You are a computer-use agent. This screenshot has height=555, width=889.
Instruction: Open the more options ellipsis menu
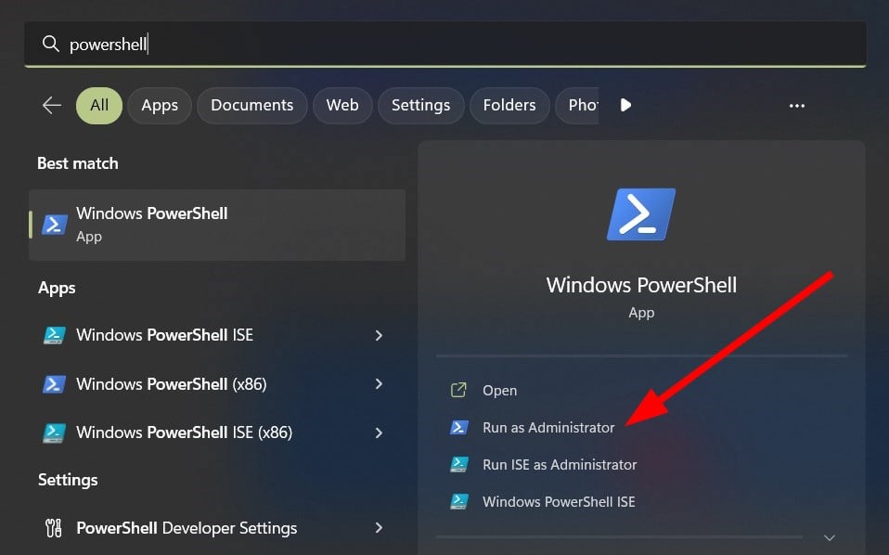click(x=796, y=106)
